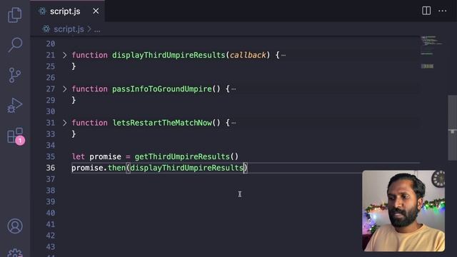Click the breadcrumb script.js file icon
The height and width of the screenshot is (257, 457).
(46, 29)
